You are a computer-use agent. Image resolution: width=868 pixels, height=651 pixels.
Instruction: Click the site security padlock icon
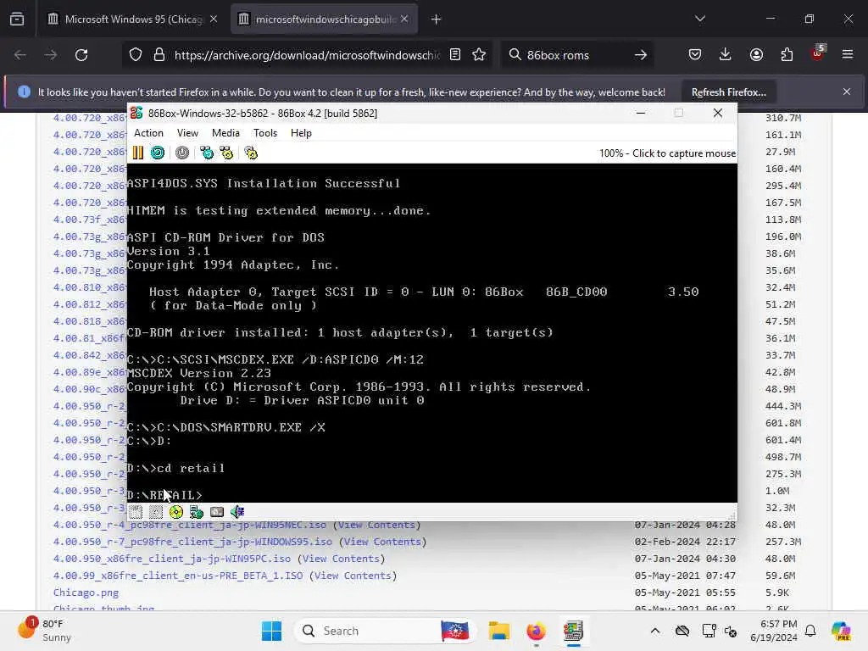point(159,55)
